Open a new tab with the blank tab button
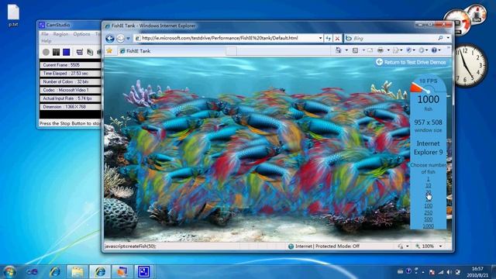 click(x=231, y=51)
